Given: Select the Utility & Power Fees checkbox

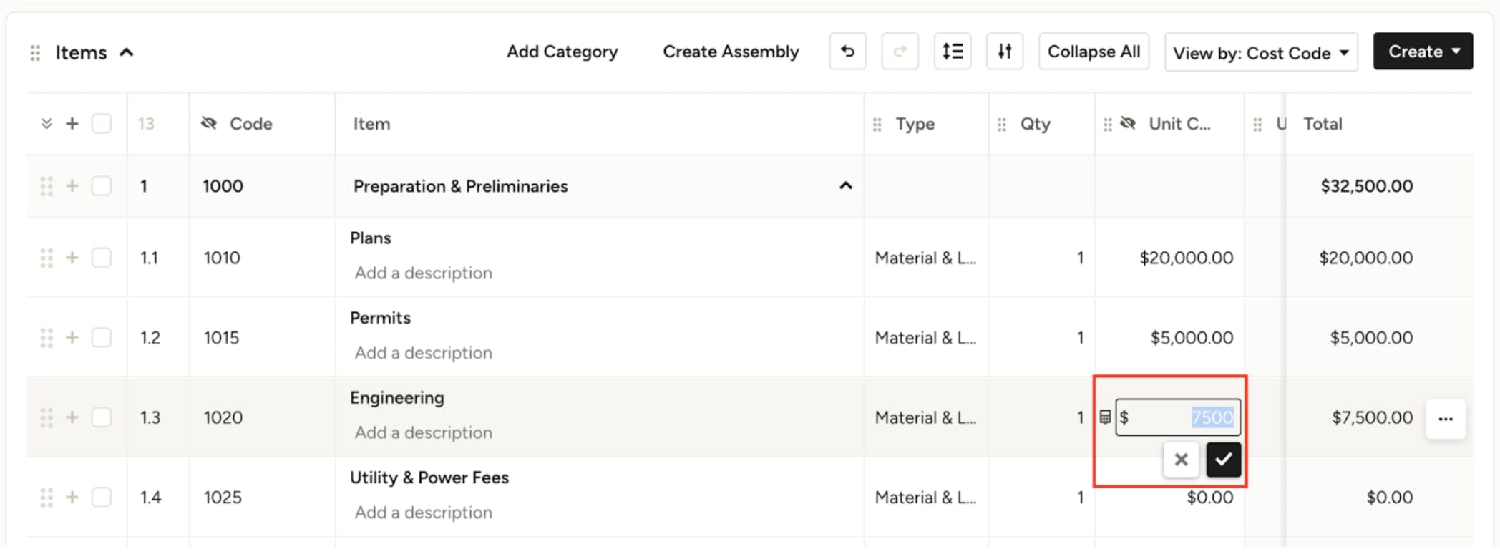Looking at the screenshot, I should coord(102,497).
